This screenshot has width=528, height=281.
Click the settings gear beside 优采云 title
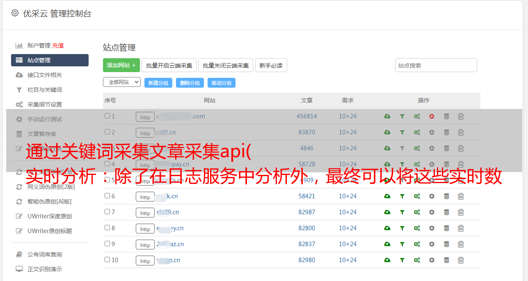pos(15,13)
